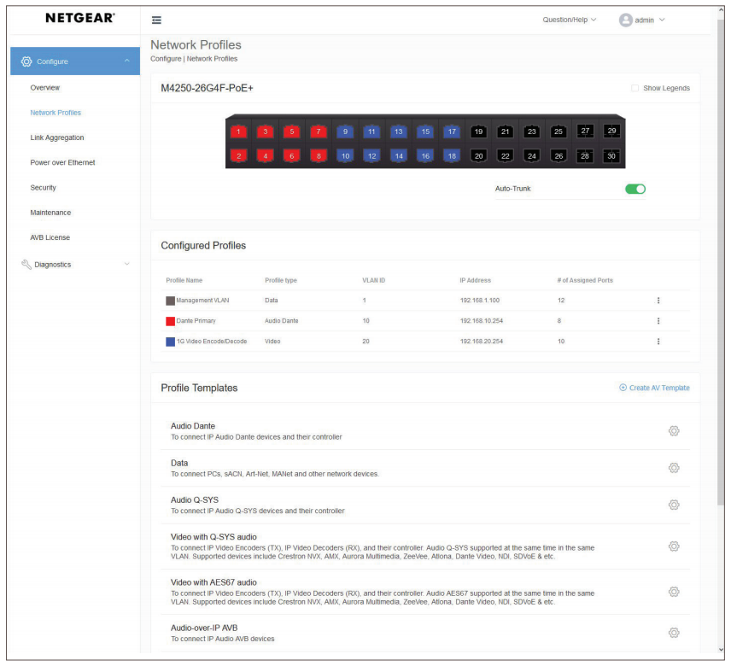The height and width of the screenshot is (666, 731).
Task: Collapse the Configure section chevron
Action: (126, 61)
